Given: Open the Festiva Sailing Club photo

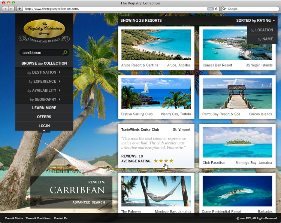Looking at the screenshot, I should (x=156, y=94).
